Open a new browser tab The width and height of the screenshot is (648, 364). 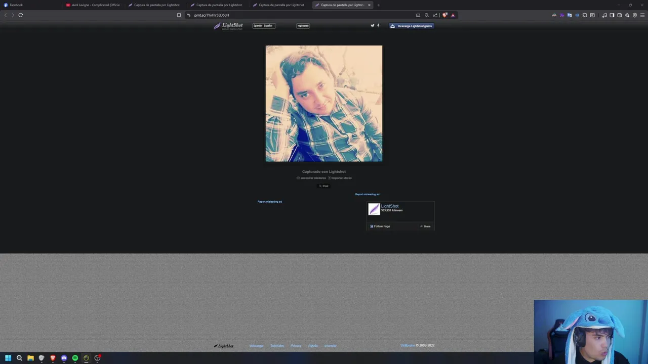(378, 5)
